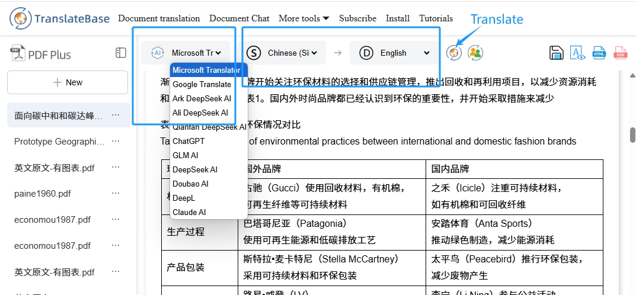636x295 pixels.
Task: Select Qianfan DeepSeek AI option
Action: pos(209,127)
